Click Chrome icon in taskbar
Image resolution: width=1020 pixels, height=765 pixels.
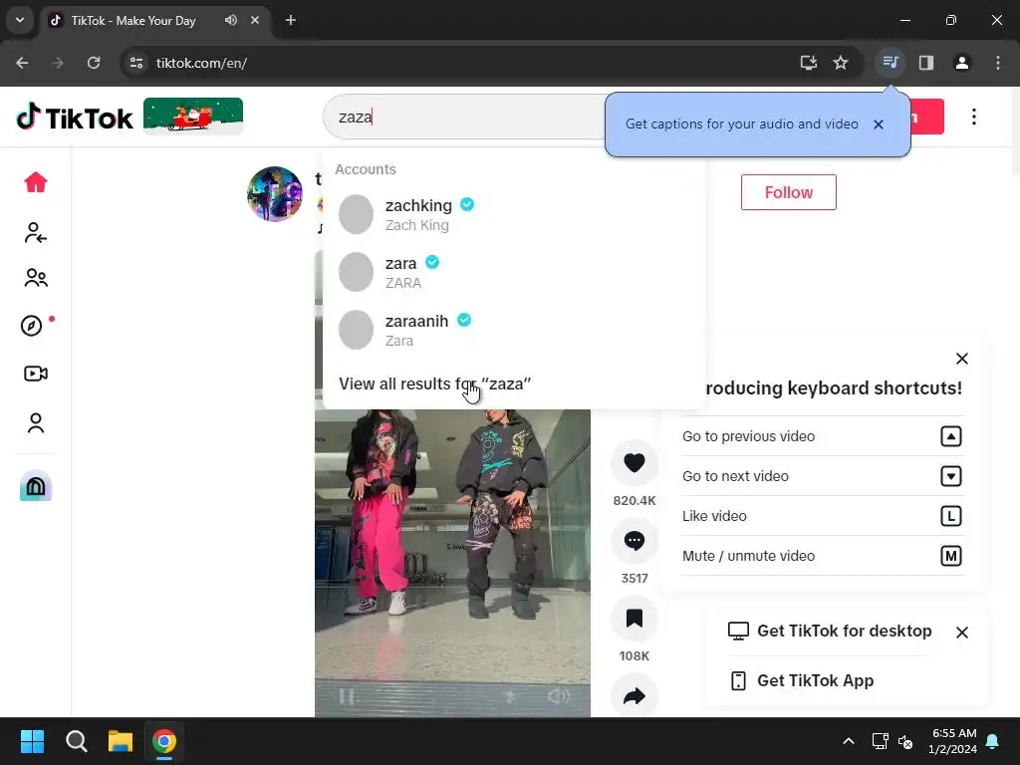pyautogui.click(x=164, y=741)
